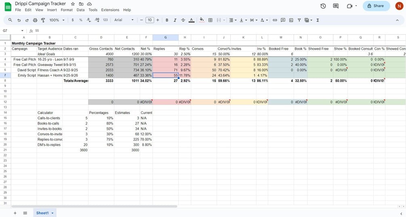Open the search menus magnifier icon
Image resolution: width=406 pixels, height=217 pixels.
pos(10,20)
